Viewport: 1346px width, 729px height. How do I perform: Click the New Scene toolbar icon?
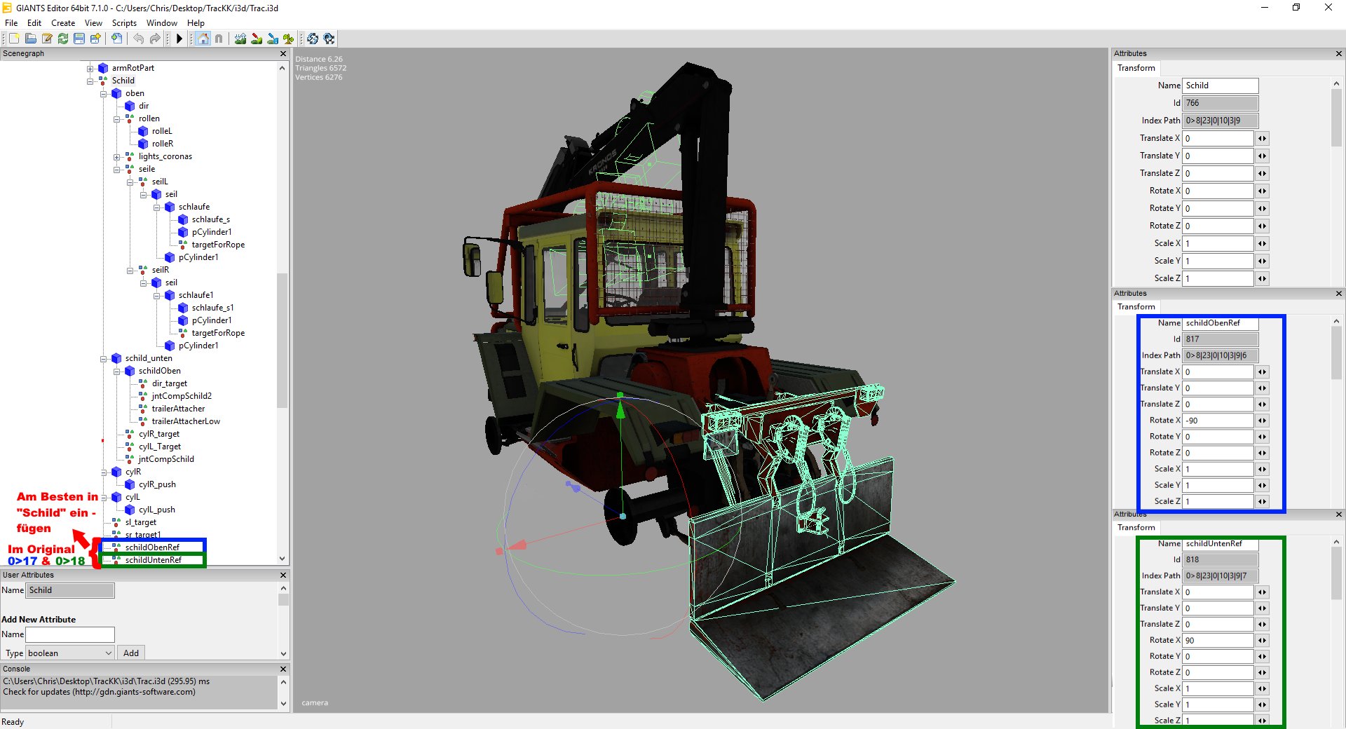point(14,39)
